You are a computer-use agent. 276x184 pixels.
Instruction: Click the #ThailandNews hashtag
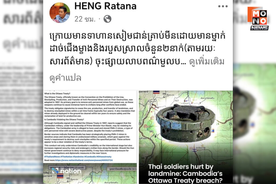click(x=52, y=157)
